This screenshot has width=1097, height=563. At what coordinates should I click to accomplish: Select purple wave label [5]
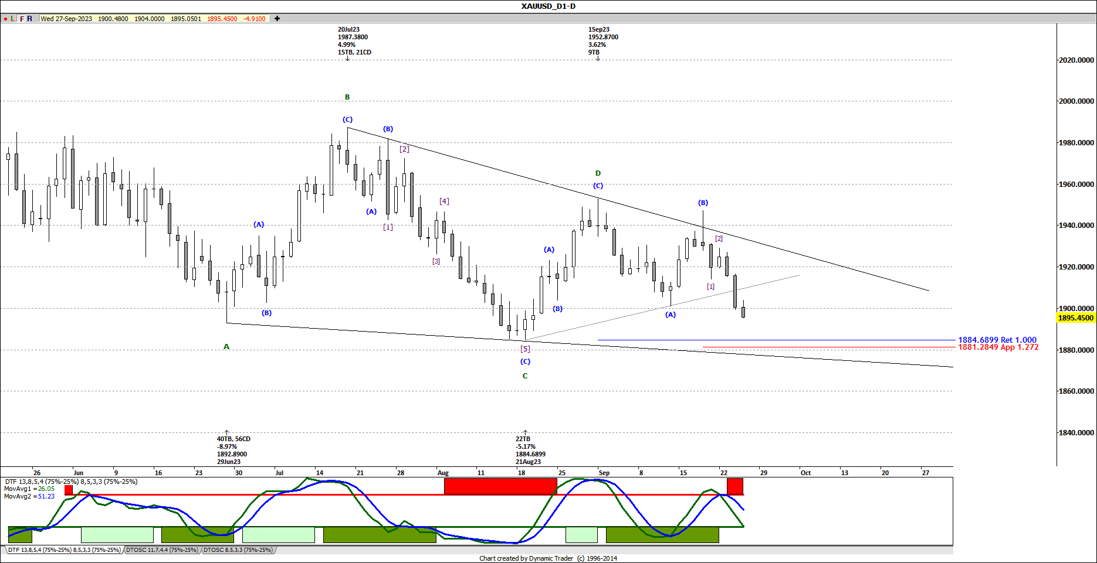tap(525, 349)
